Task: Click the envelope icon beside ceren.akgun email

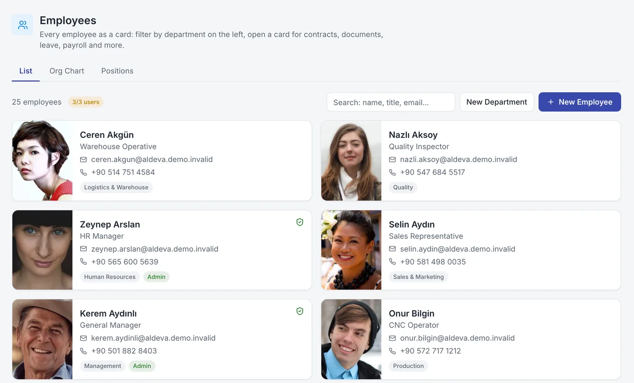Action: pos(84,160)
